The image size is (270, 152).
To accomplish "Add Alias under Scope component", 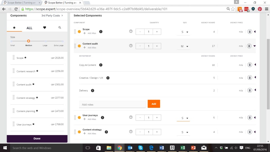I will pyautogui.click(x=90, y=33).
